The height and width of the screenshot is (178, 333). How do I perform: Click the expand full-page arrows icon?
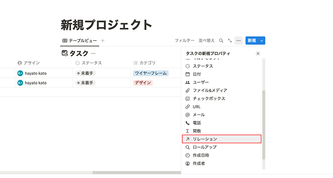230,40
